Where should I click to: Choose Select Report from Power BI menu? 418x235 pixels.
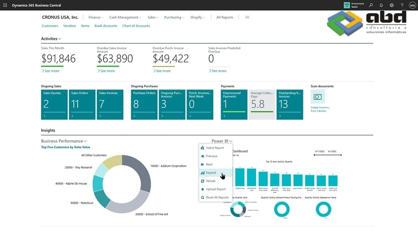coord(216,148)
